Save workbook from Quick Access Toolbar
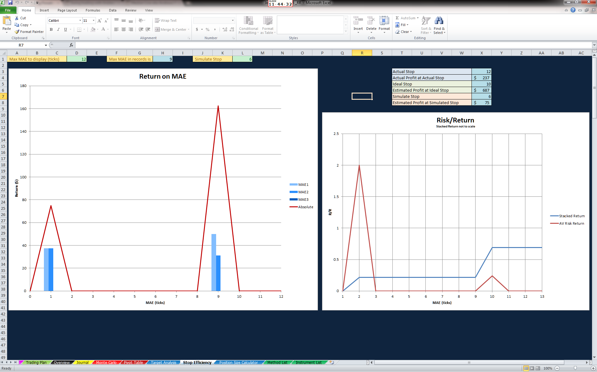Image resolution: width=597 pixels, height=372 pixels. point(10,2)
